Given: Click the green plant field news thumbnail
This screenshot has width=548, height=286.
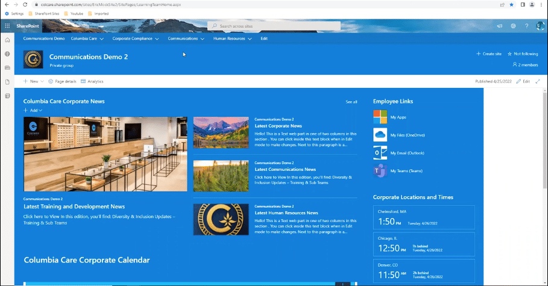Looking at the screenshot, I should click(x=221, y=176).
